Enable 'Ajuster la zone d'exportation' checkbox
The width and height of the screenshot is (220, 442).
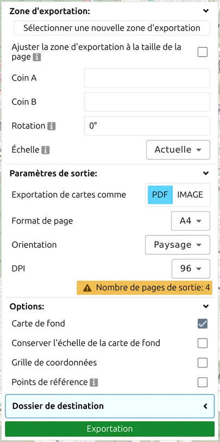(203, 52)
